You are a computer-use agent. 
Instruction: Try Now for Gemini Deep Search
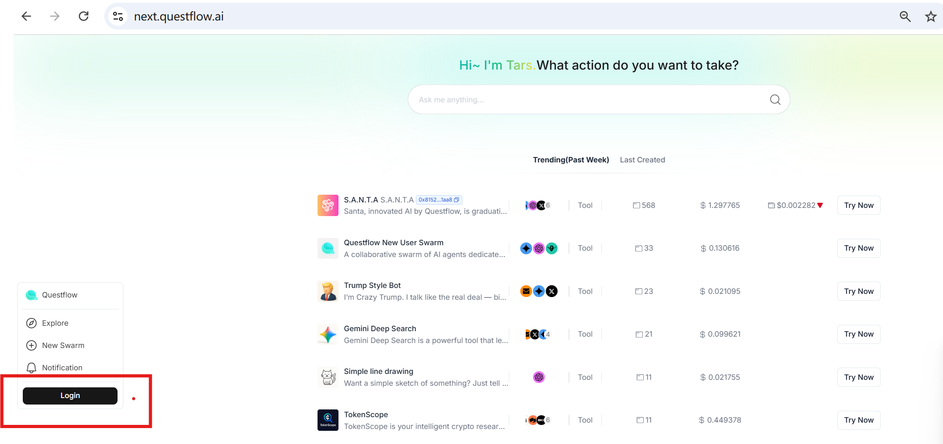(x=859, y=334)
